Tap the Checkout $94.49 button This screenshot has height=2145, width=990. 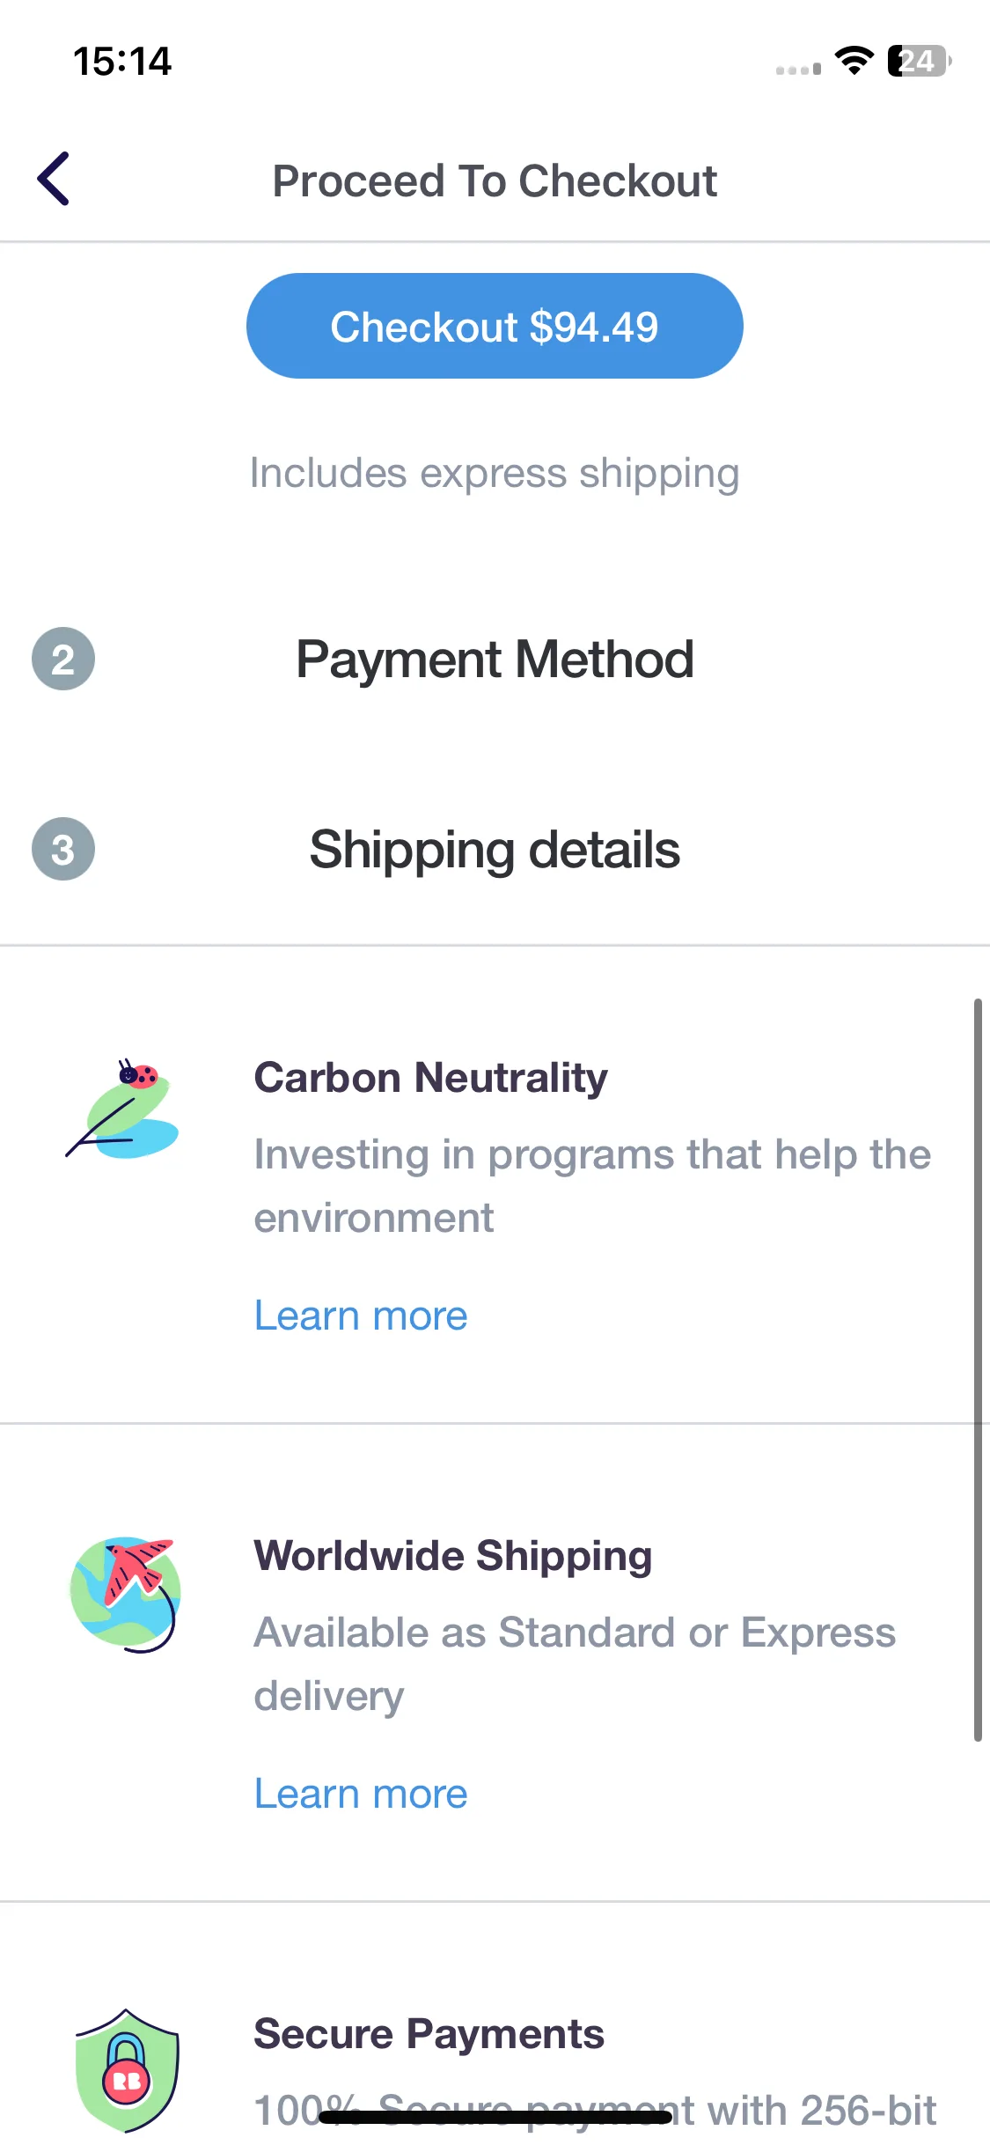click(x=495, y=326)
